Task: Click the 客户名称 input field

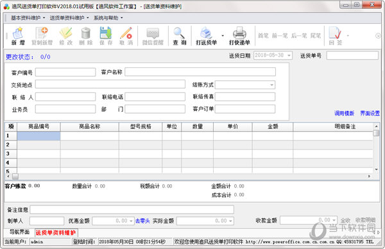Action: (200, 72)
